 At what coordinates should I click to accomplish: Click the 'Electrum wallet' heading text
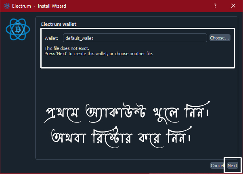click(59, 24)
